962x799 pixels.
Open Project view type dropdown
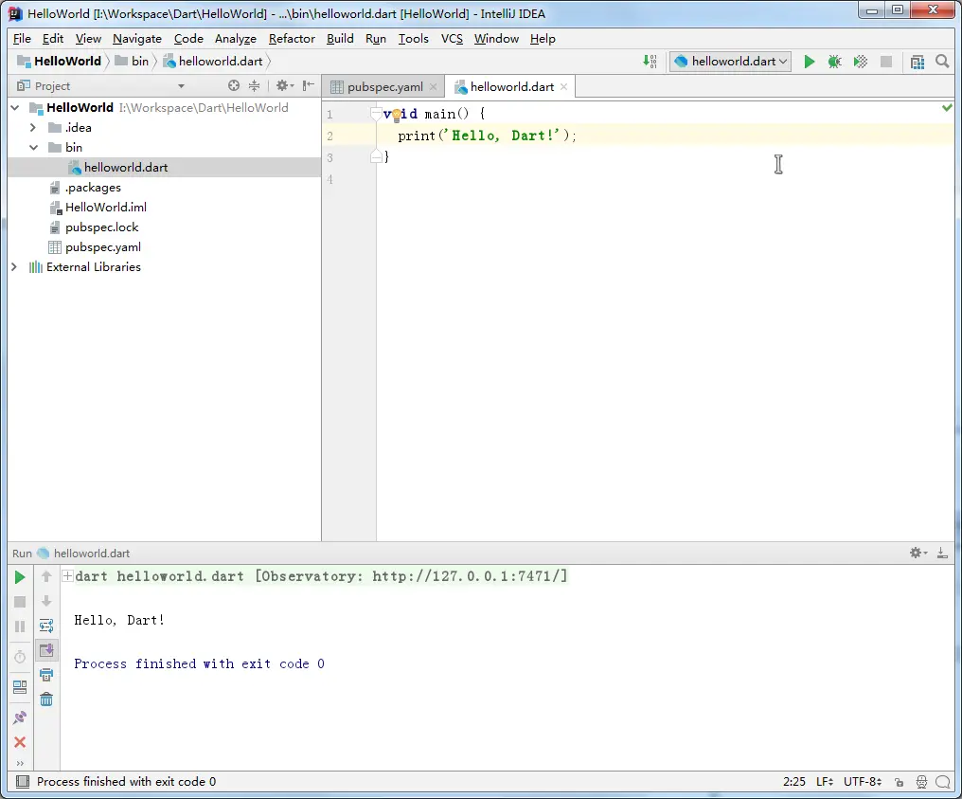(181, 86)
